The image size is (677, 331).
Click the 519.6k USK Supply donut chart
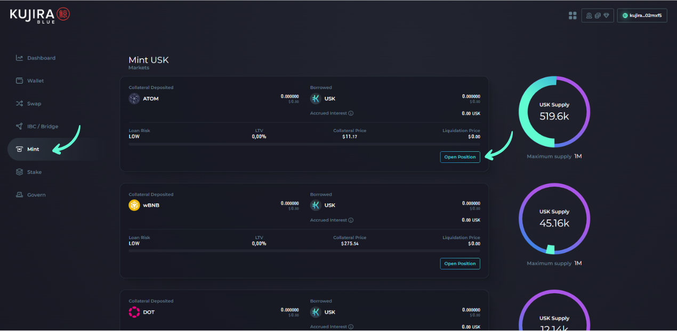(554, 112)
